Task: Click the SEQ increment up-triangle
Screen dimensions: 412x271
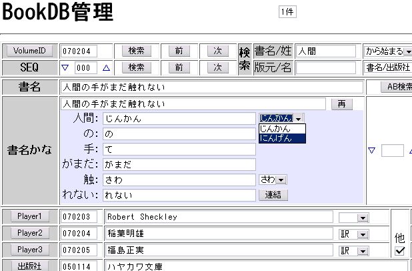Action: (x=106, y=67)
